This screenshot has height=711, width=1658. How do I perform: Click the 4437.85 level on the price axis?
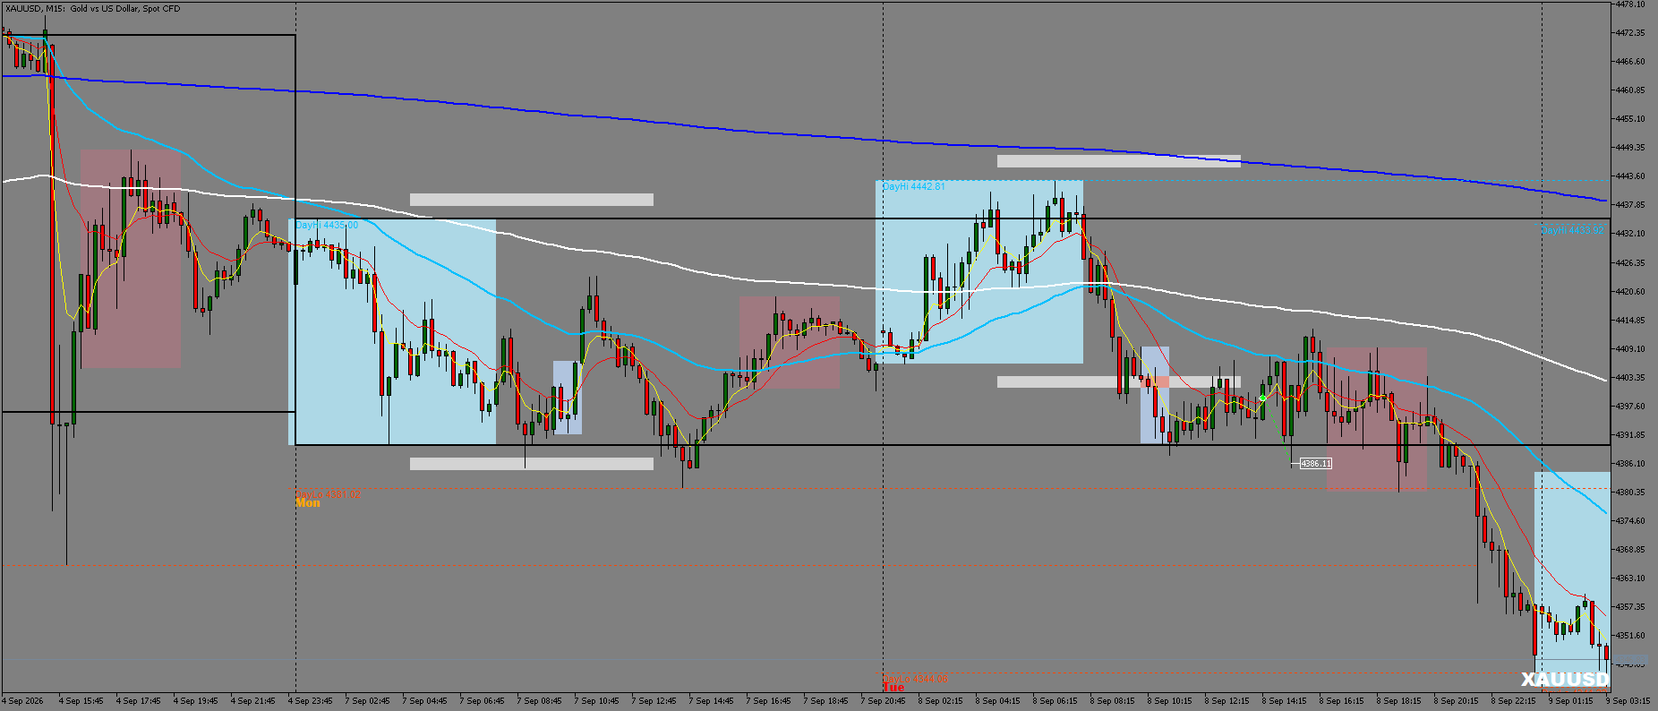click(x=1630, y=205)
